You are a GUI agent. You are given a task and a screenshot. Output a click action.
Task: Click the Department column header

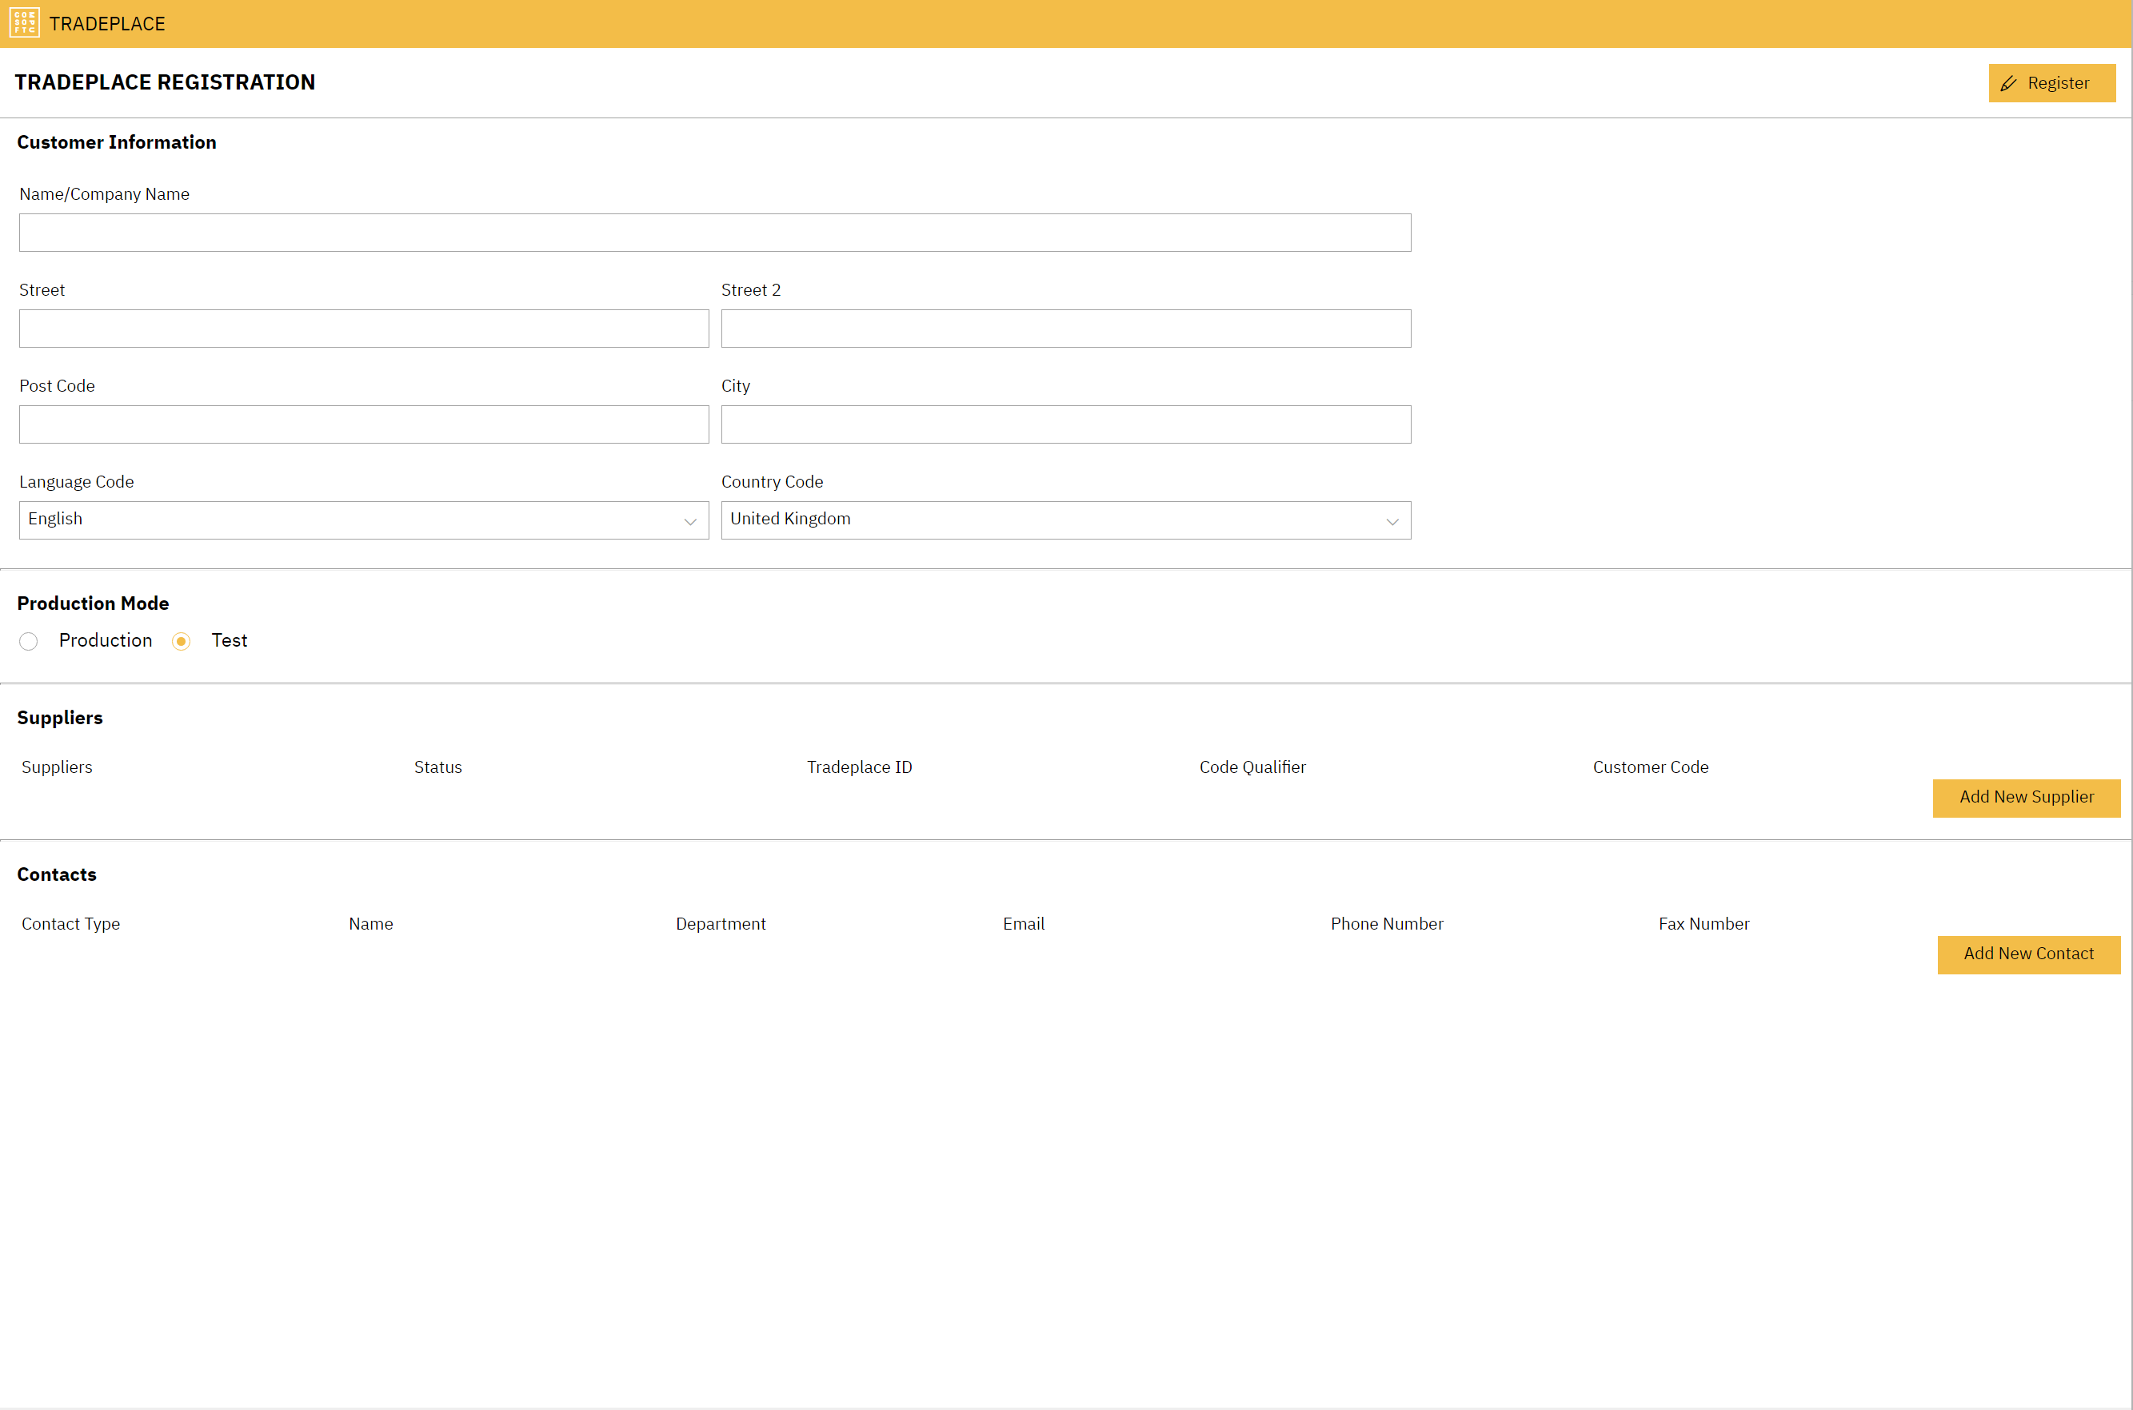click(721, 924)
